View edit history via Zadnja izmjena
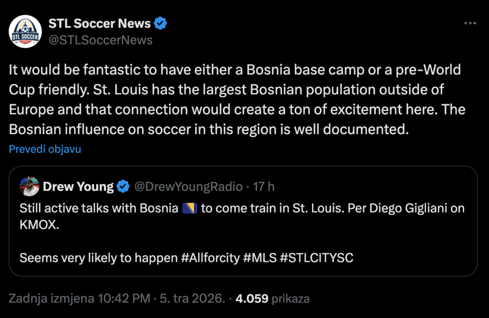Viewport: 489px width, 318px height. (x=52, y=299)
